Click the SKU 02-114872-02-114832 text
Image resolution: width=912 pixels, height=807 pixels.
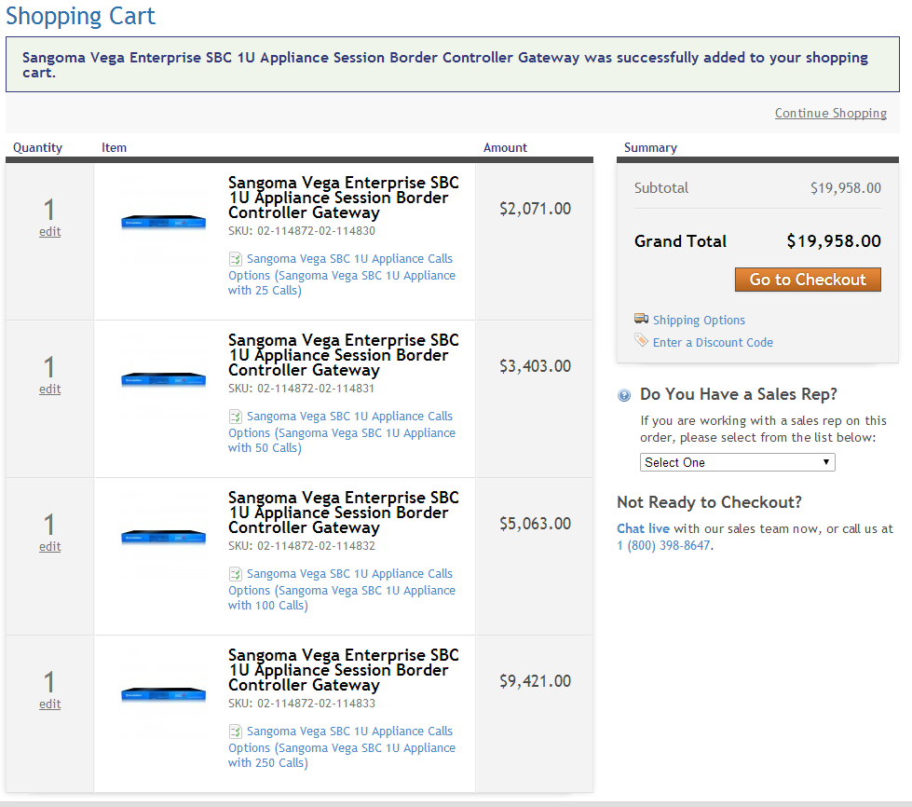click(302, 546)
